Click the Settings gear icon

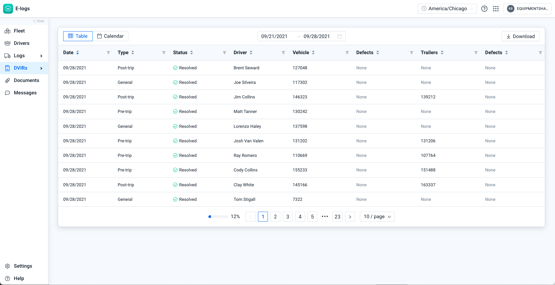(x=7, y=266)
